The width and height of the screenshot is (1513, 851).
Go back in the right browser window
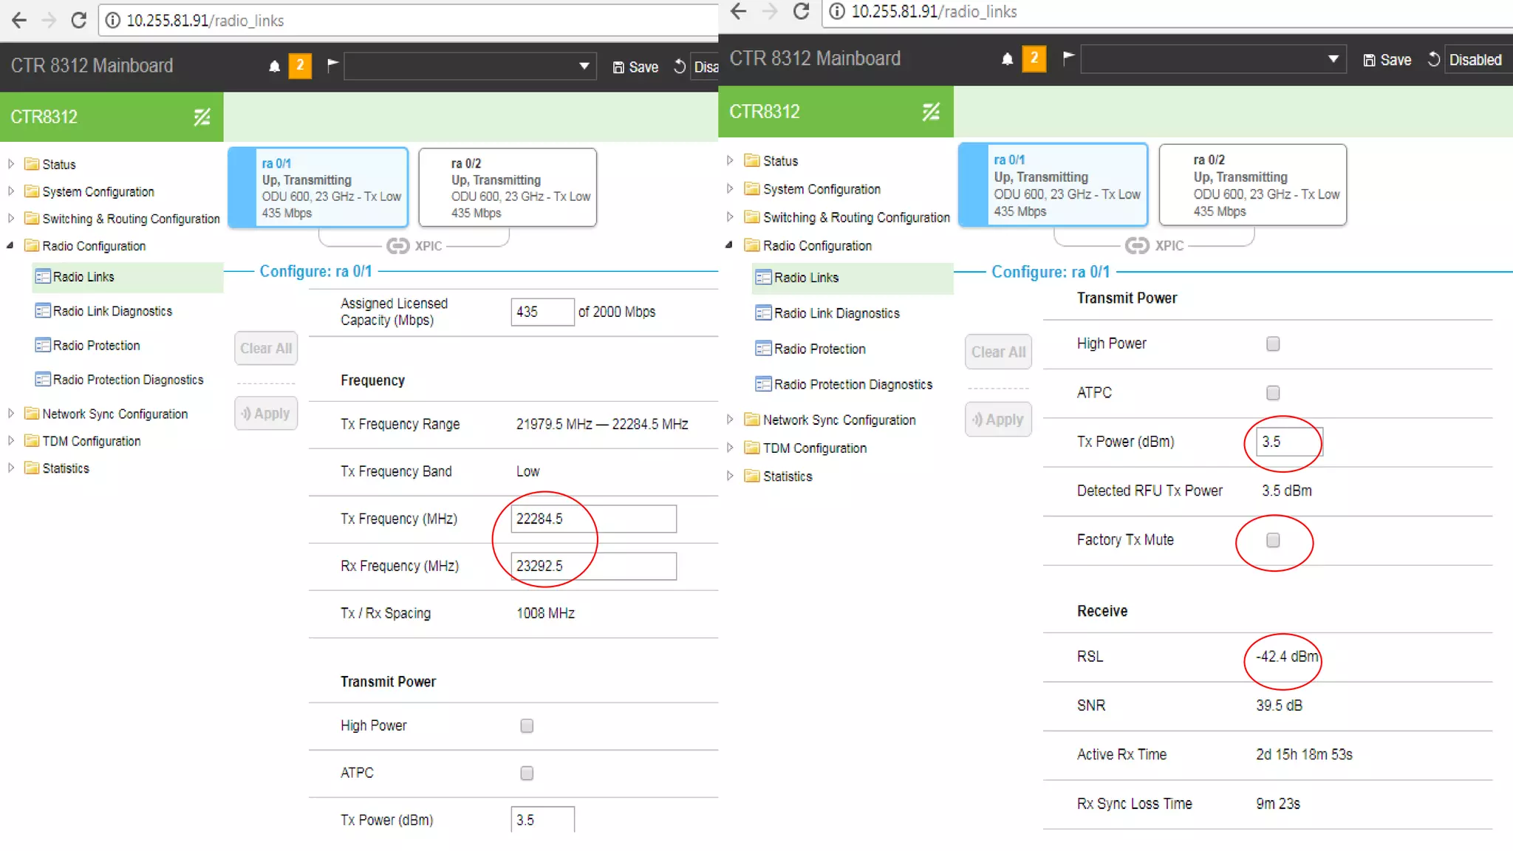pyautogui.click(x=738, y=11)
